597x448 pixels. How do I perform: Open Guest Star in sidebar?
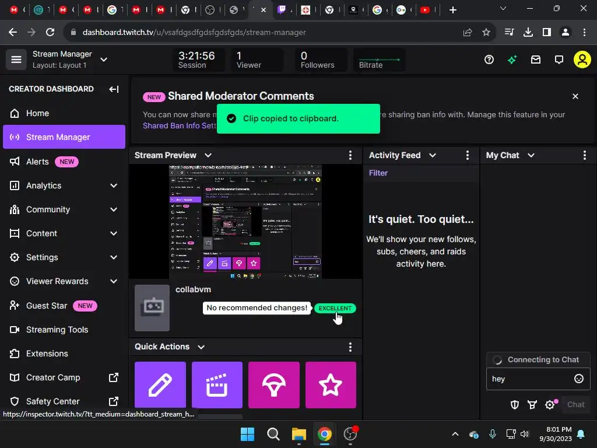pyautogui.click(x=64, y=306)
